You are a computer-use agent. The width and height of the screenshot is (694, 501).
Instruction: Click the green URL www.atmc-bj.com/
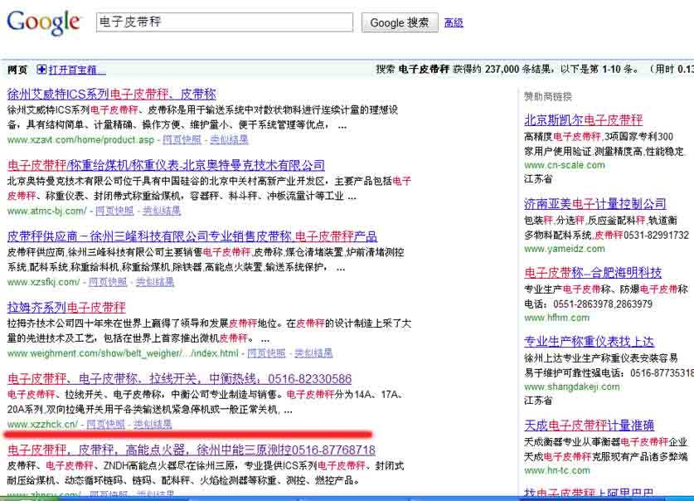coord(47,211)
